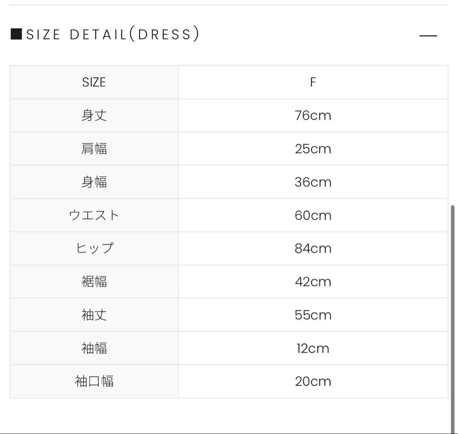Viewport: 458px width, 434px height.
Task: Click the 36cm measurement value
Action: [314, 182]
